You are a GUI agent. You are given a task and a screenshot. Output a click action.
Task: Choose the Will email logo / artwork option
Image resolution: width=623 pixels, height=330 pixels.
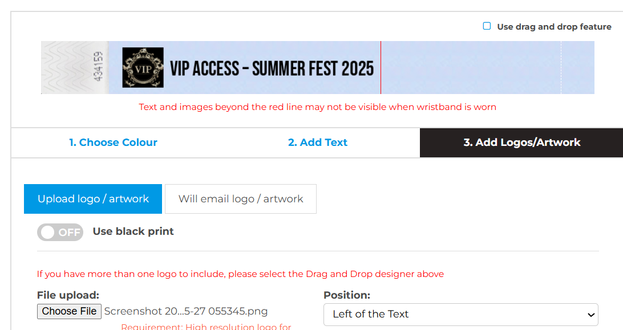click(x=241, y=199)
